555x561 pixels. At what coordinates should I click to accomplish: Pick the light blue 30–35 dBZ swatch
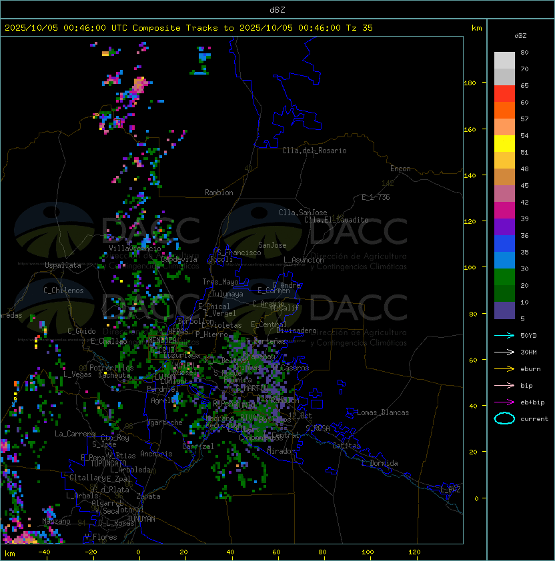(x=504, y=260)
